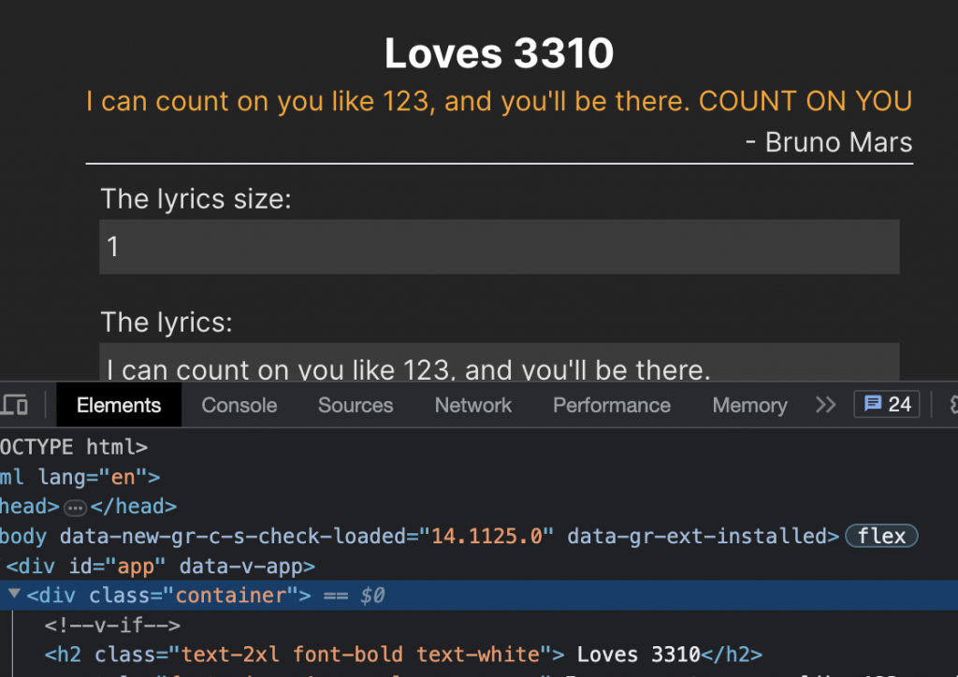This screenshot has height=677, width=958.
Task: Switch to the Network tab
Action: [473, 405]
